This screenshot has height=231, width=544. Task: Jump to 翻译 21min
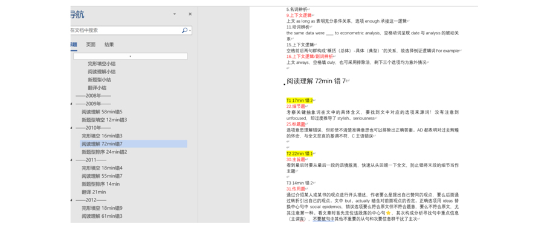tap(94, 192)
